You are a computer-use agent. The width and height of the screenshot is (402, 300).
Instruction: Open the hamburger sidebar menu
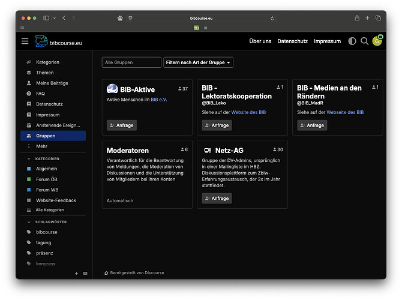pyautogui.click(x=25, y=41)
